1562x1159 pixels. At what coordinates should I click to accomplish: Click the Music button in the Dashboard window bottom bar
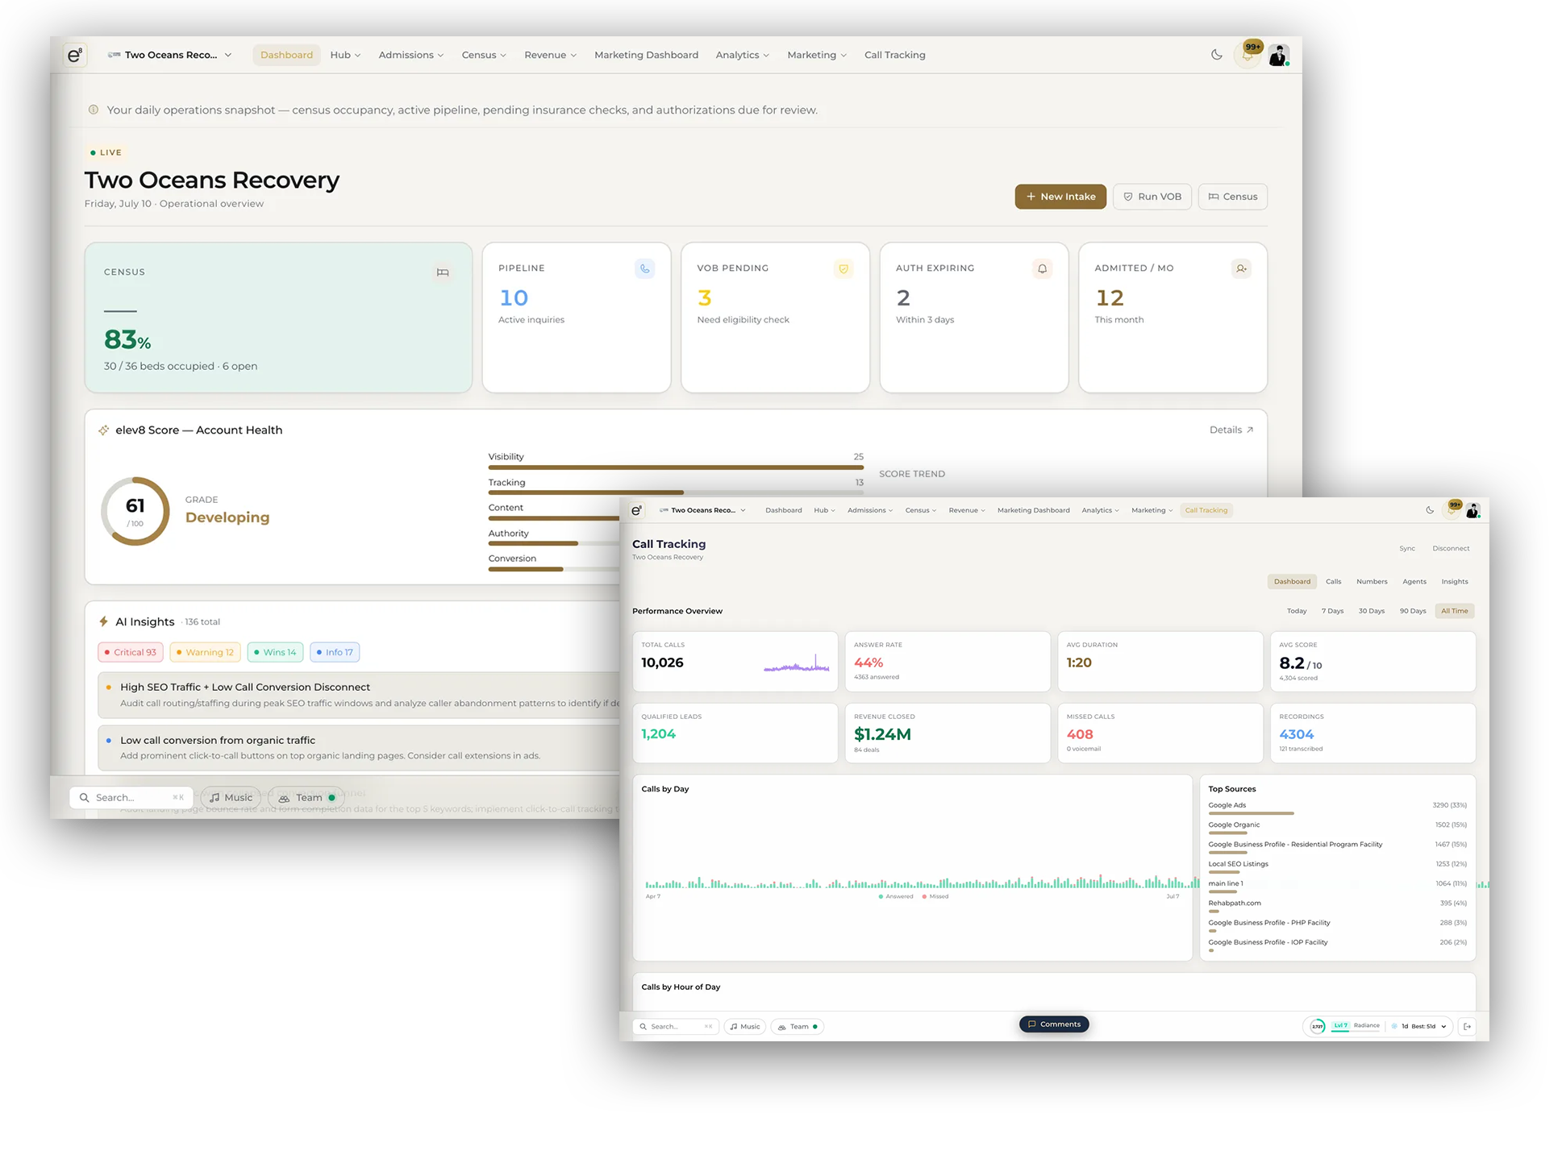(231, 798)
